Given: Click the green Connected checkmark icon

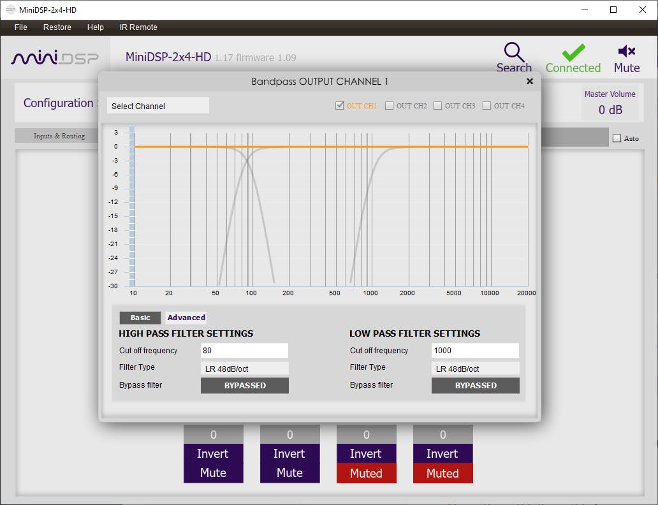Looking at the screenshot, I should (573, 52).
